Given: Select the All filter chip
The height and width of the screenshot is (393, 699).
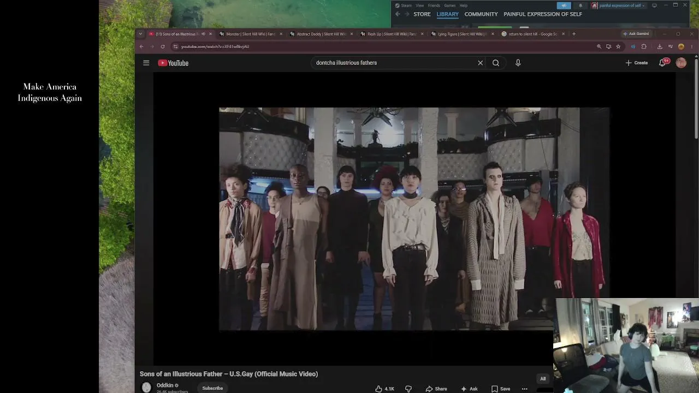Looking at the screenshot, I should [543, 379].
